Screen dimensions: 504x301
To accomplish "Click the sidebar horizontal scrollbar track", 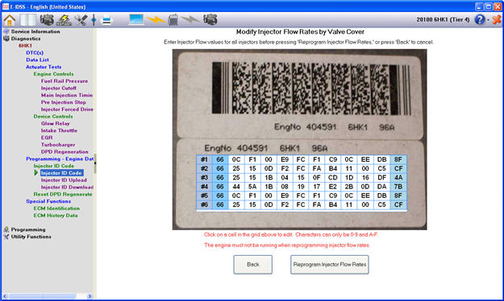I will point(48,296).
